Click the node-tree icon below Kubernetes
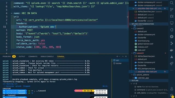175x98 pixels. point(172,43)
